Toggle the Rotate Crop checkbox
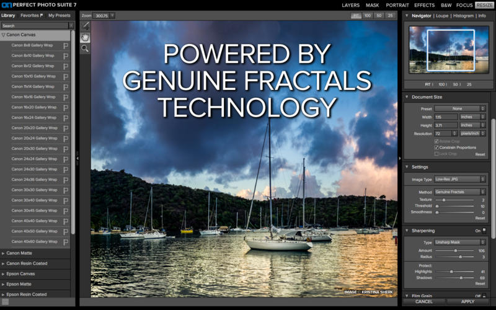Image resolution: width=496 pixels, height=310 pixels. pyautogui.click(x=436, y=141)
